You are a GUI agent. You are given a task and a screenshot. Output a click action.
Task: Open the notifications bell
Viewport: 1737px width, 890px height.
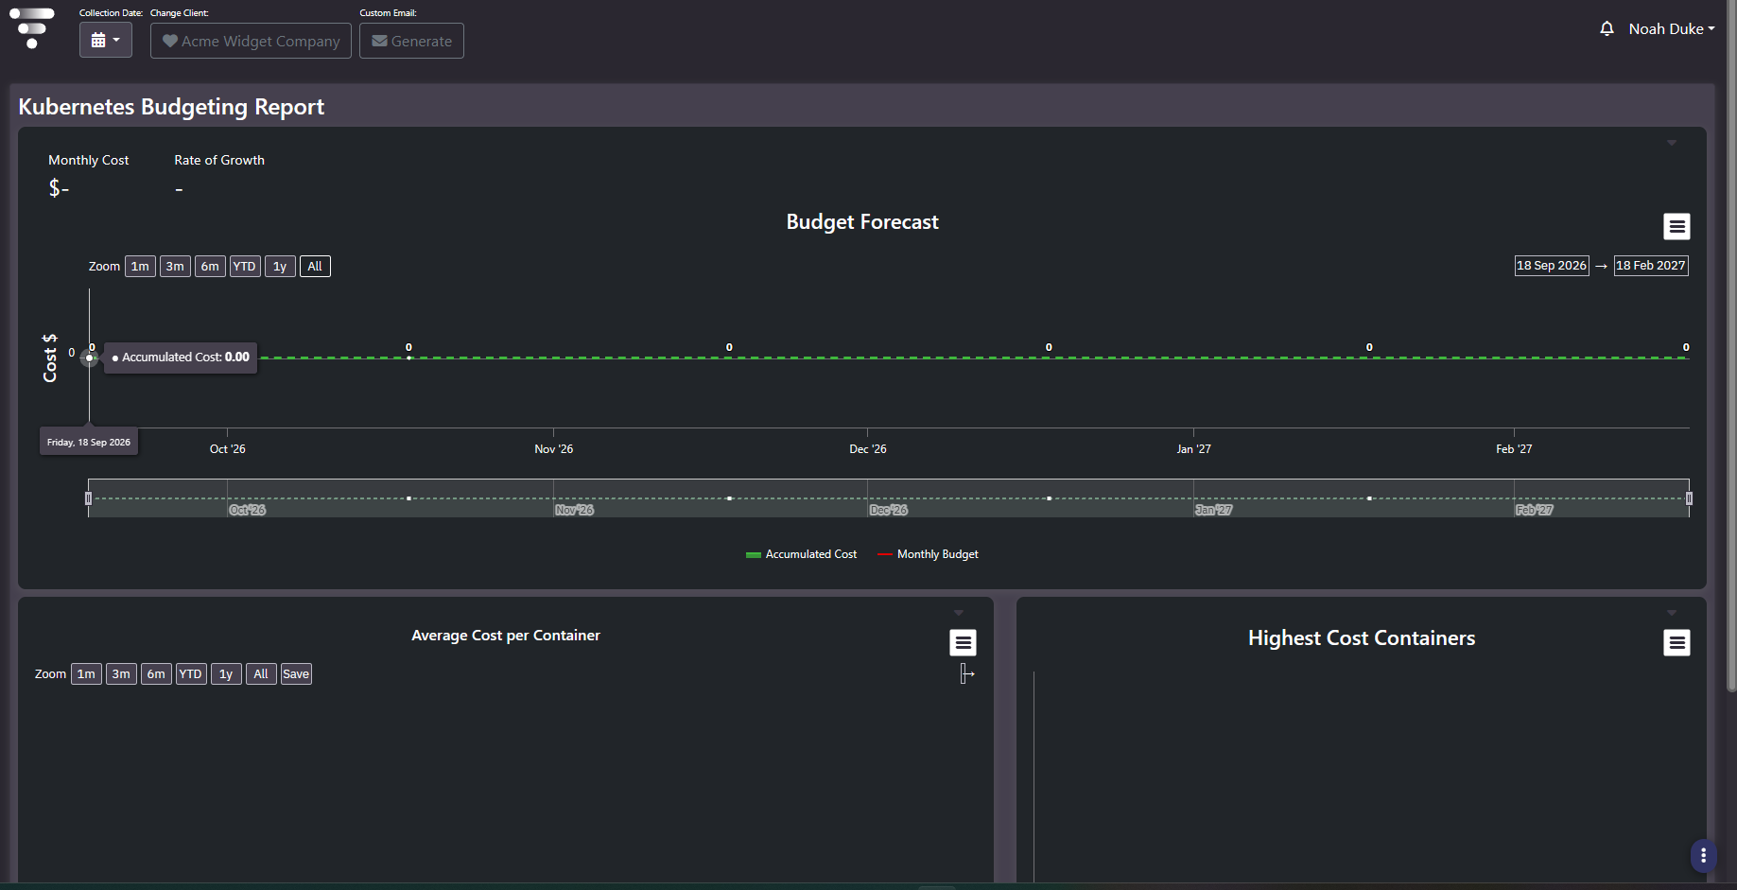[x=1607, y=29]
